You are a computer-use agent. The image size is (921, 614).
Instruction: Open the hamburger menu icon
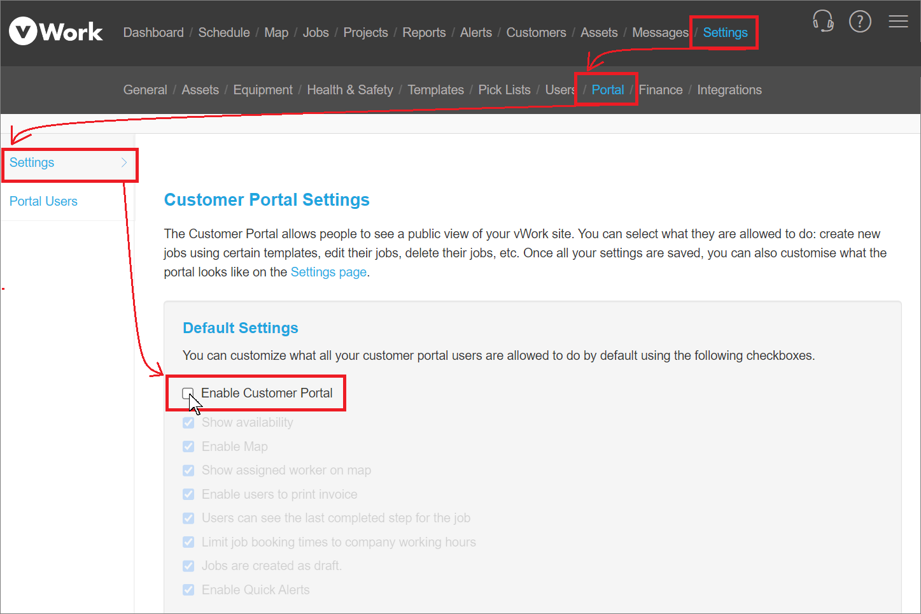(x=898, y=22)
